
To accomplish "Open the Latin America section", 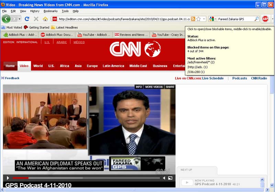I will (113, 66).
